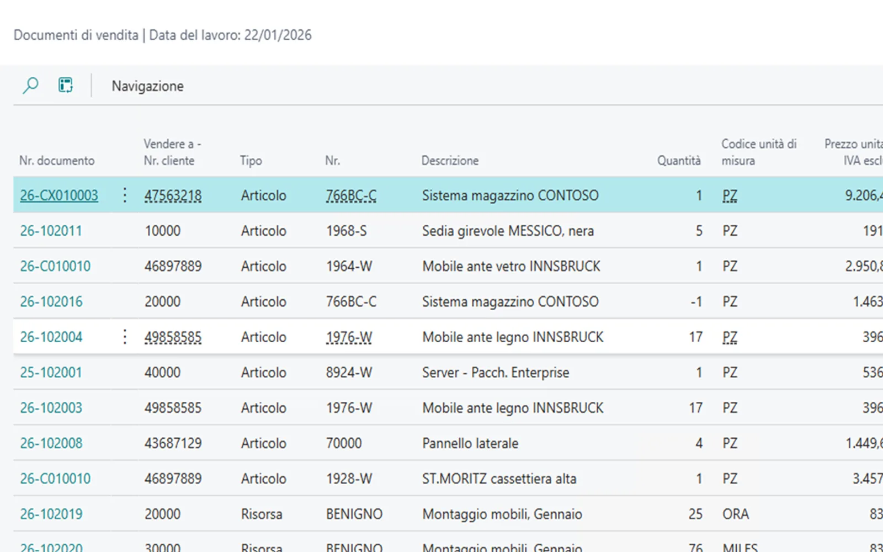Select quantity 25 in row 26-102019

[x=695, y=513]
